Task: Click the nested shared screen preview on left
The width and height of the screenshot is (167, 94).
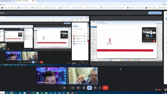Action: (x=44, y=41)
